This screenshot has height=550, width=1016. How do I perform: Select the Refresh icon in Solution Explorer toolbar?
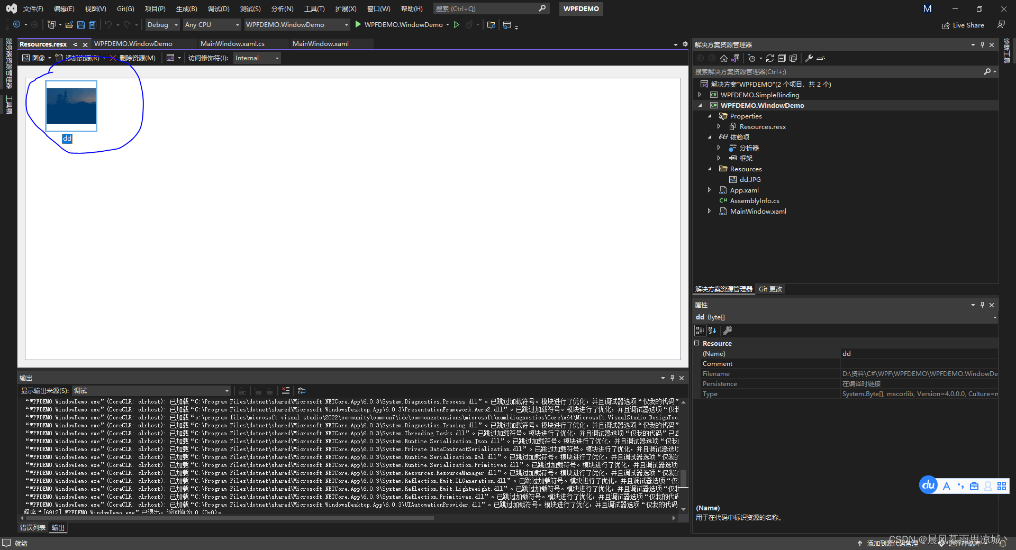tap(770, 58)
